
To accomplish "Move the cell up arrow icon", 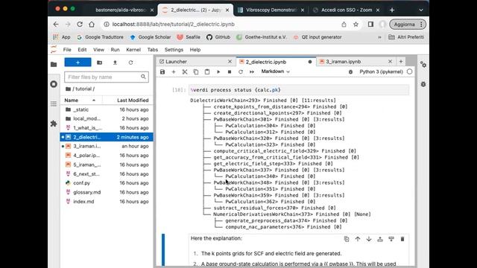I will (x=358, y=239).
